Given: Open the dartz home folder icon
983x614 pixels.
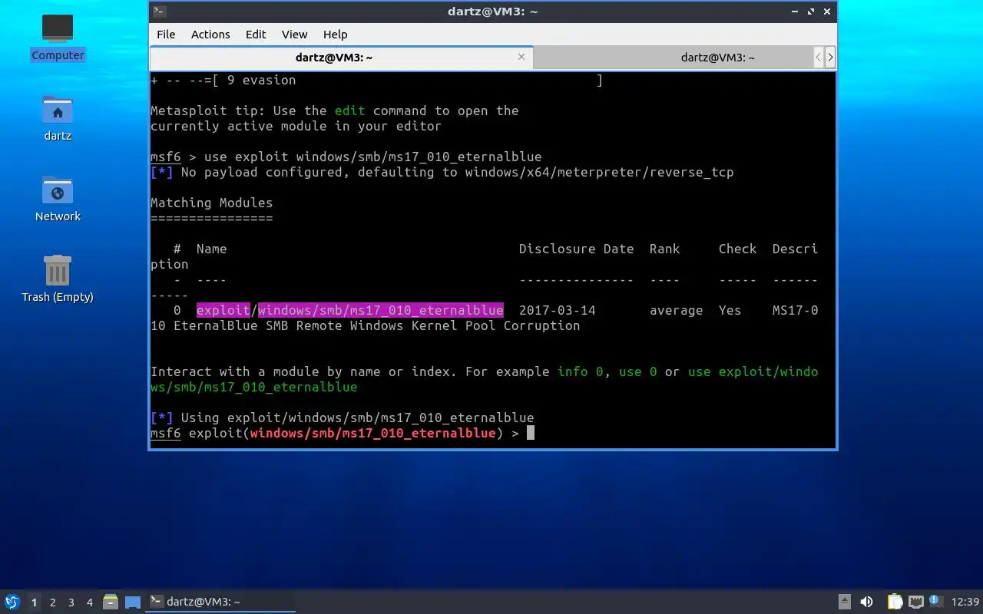Looking at the screenshot, I should pos(58,118).
